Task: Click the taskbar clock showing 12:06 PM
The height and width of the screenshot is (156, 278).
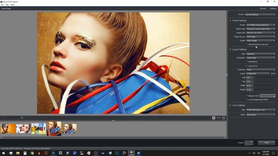Action: [x=265, y=153]
